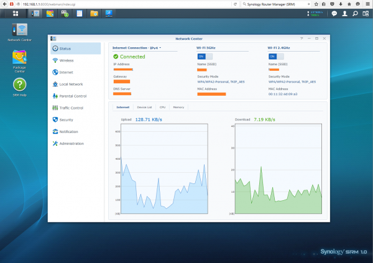Open the Security section
Screen dimensions: 373x263
pyautogui.click(x=76, y=120)
